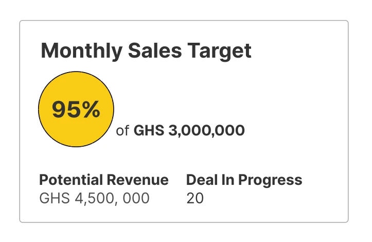Click the Deal In Progress label

(x=244, y=180)
